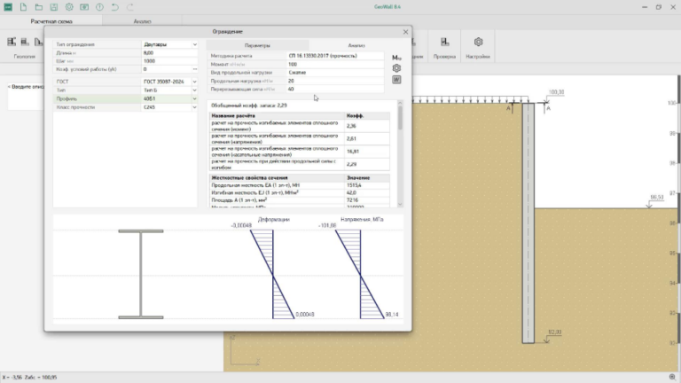Select the Параметры tab in the dialog
681x383 pixels.
(257, 45)
